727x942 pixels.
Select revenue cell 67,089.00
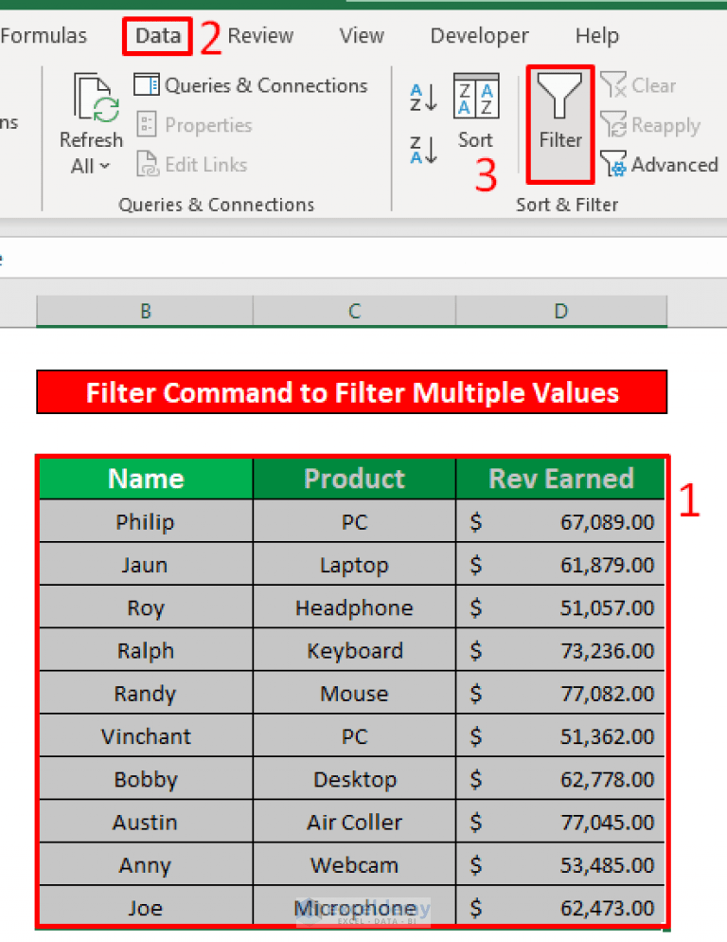[560, 521]
